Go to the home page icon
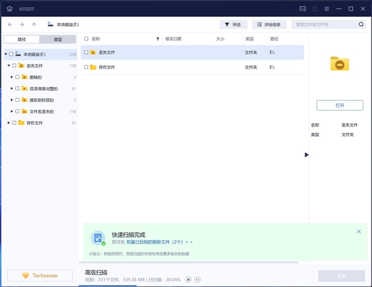The image size is (372, 287). [9, 9]
